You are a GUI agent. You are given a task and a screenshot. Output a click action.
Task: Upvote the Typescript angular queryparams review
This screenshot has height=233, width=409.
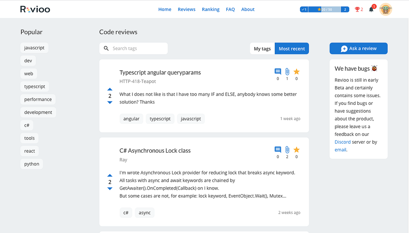(110, 89)
